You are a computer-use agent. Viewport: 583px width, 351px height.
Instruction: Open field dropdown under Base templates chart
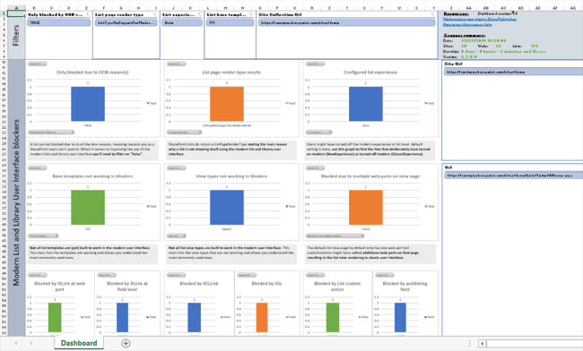pyautogui.click(x=44, y=235)
